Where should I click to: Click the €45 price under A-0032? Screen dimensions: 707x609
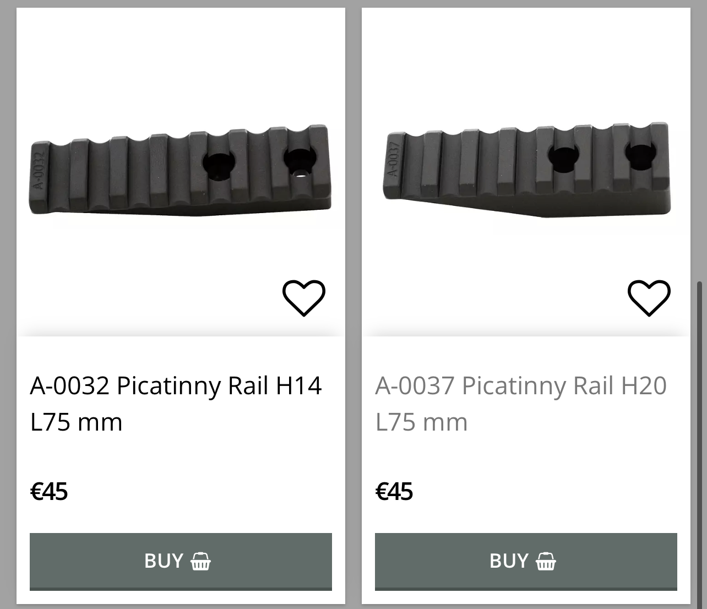click(49, 492)
